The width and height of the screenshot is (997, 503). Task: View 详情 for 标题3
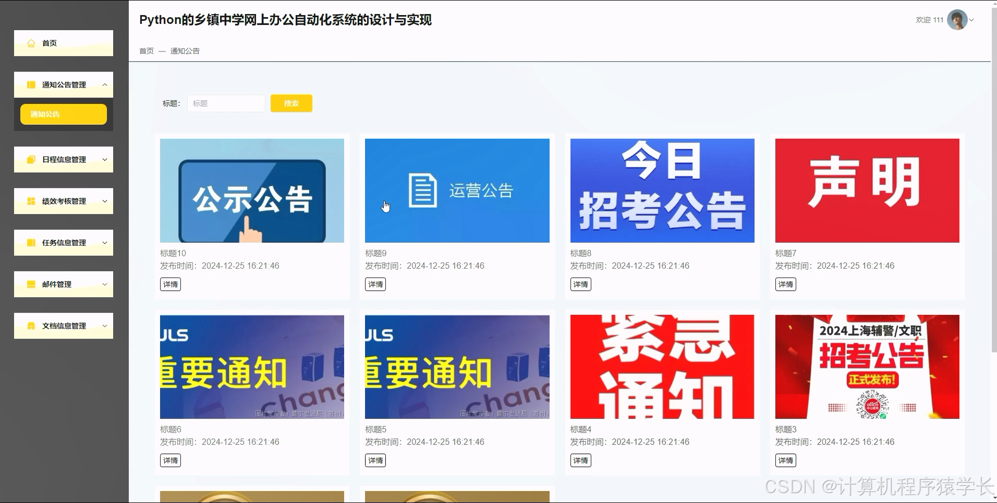point(785,460)
